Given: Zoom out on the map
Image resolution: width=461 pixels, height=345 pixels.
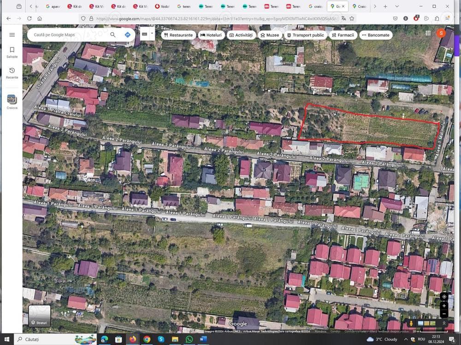Looking at the screenshot, I should click(x=444, y=314).
